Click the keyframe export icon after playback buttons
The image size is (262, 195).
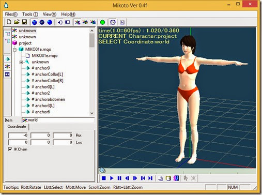tap(161, 178)
